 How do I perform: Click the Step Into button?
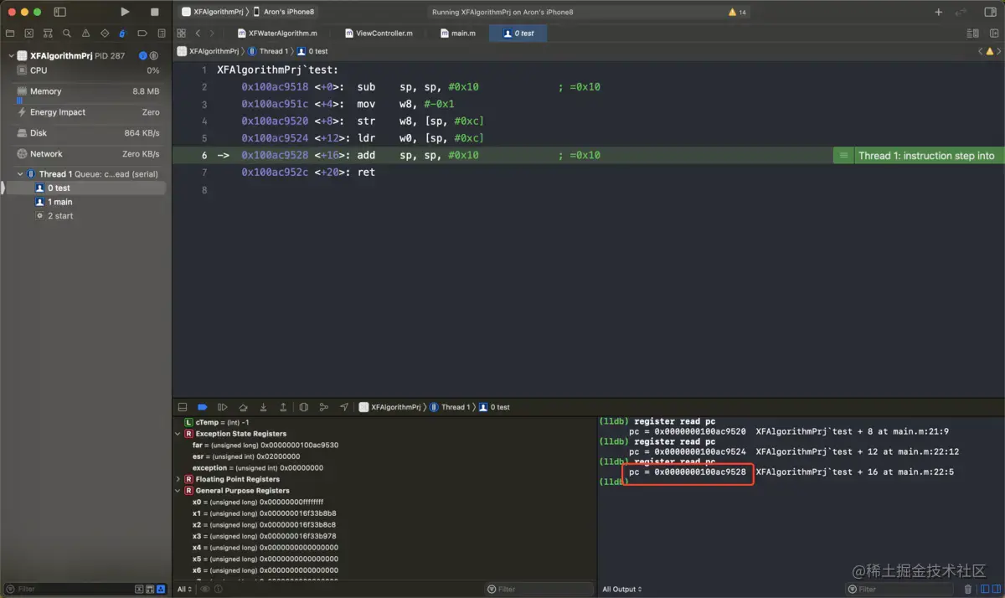(x=263, y=407)
